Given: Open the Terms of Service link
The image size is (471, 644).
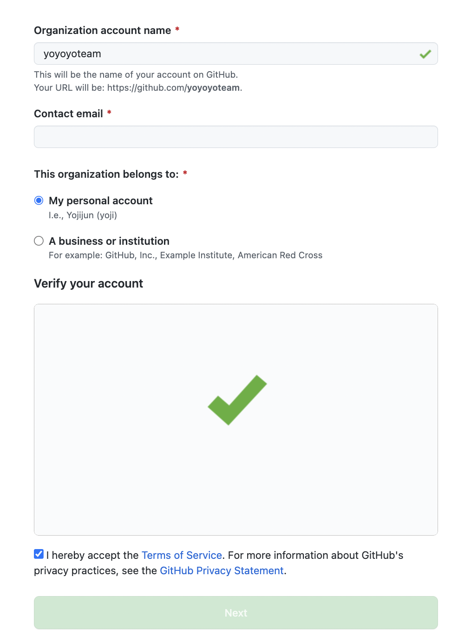Looking at the screenshot, I should [x=182, y=555].
